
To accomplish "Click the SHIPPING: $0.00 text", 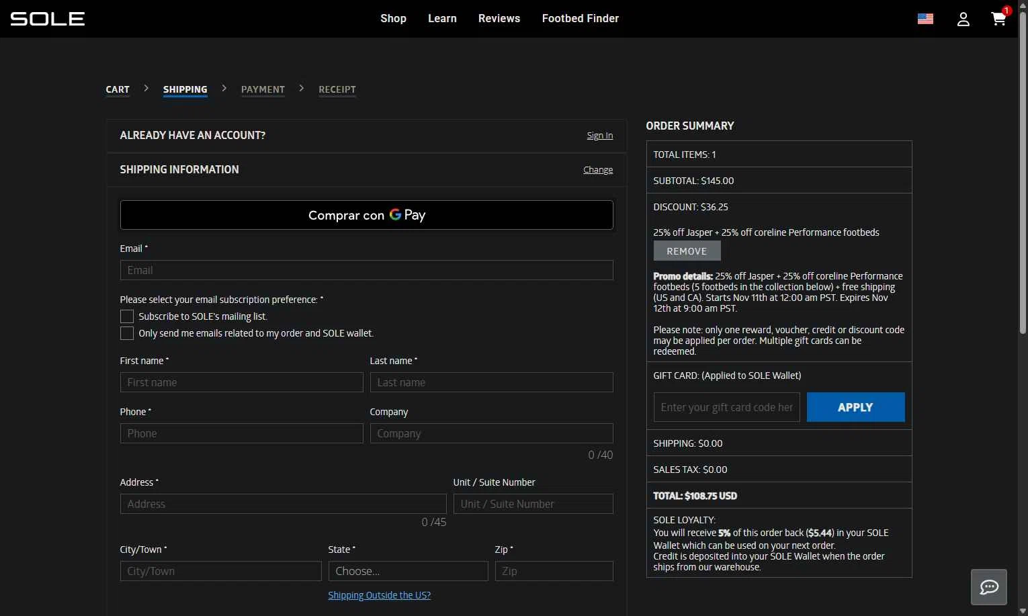I will coord(688,443).
